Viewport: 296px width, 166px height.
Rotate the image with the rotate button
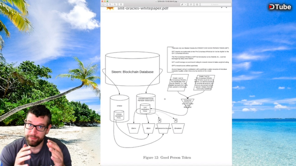pos(191,5)
